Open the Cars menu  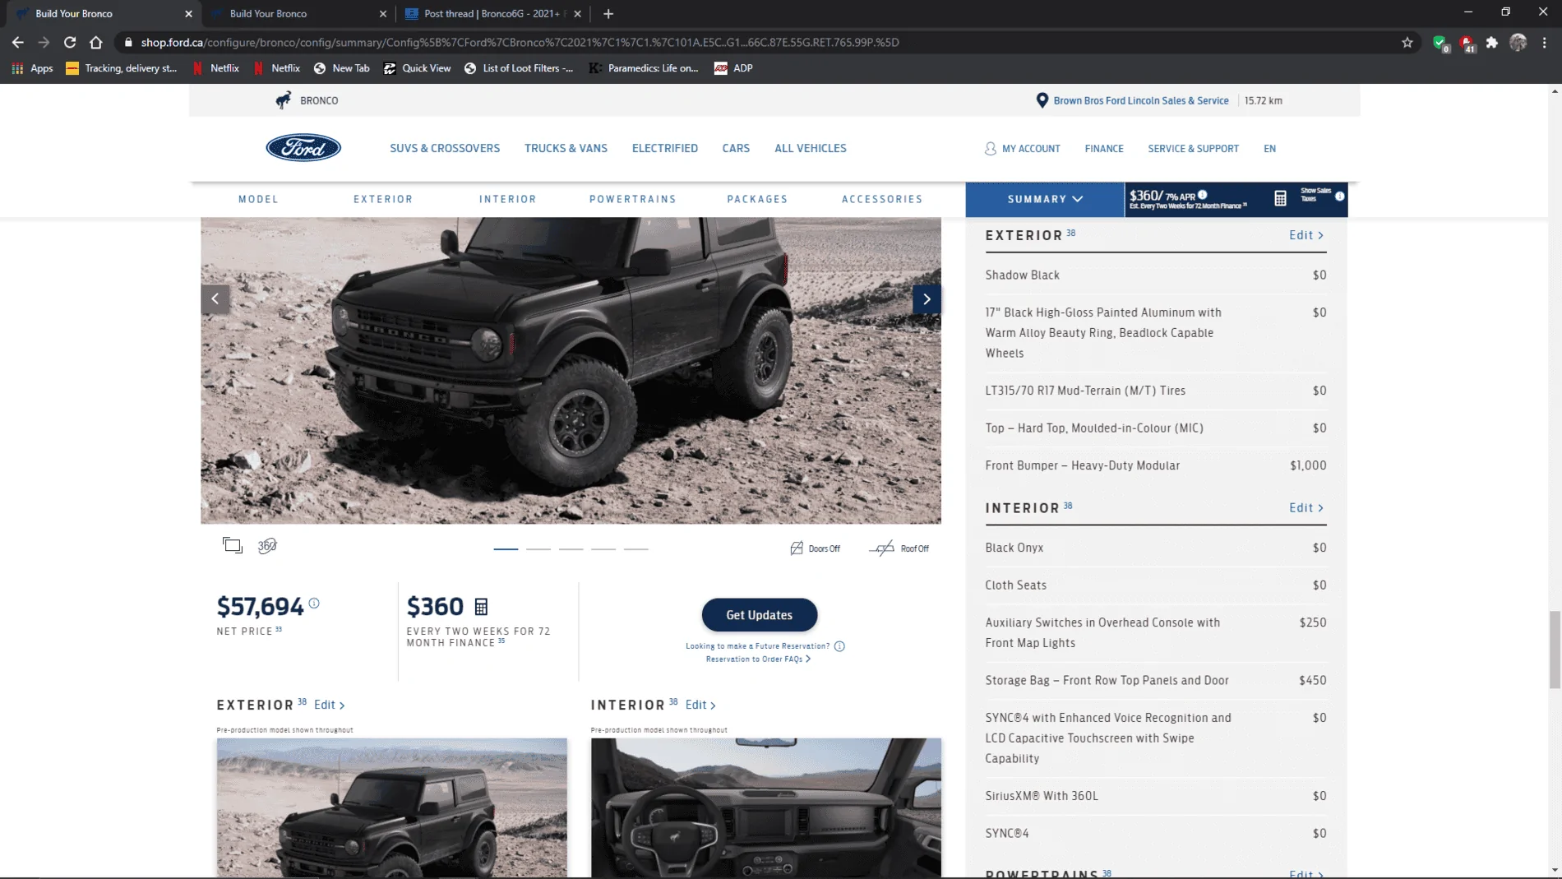(736, 148)
